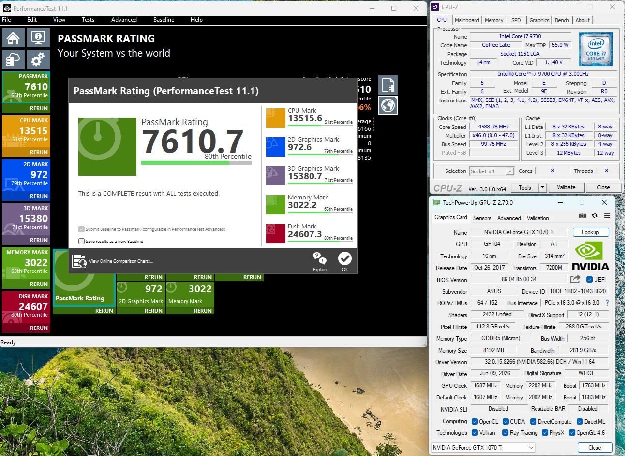Toggle the Ray Tracing checkbox
625x456 pixels.
click(506, 433)
